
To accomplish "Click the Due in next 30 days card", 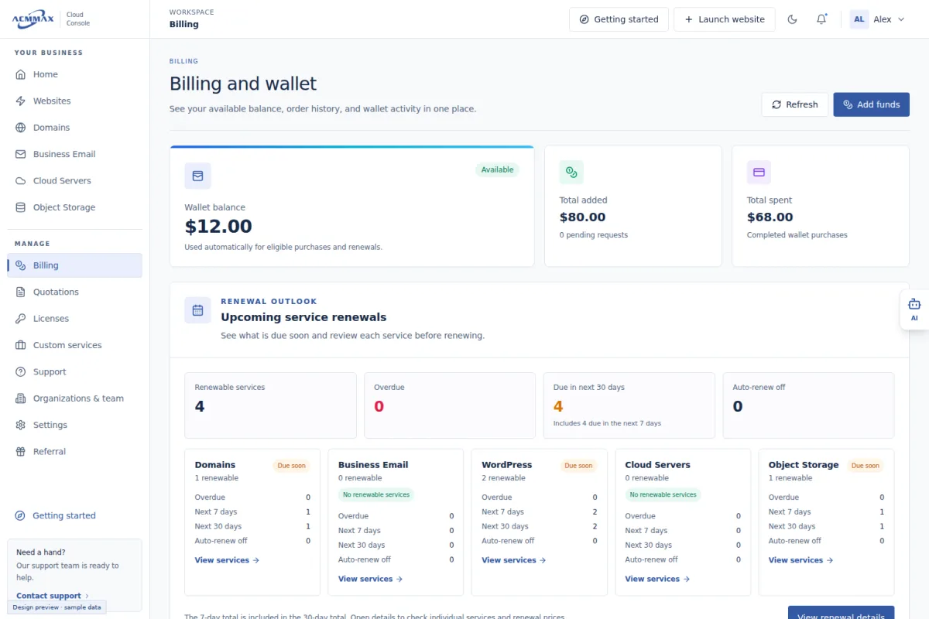I will click(x=629, y=405).
